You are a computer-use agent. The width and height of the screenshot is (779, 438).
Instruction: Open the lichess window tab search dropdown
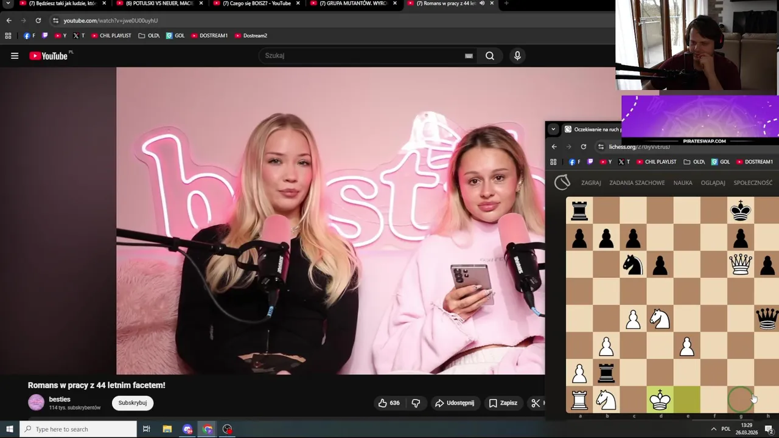553,129
